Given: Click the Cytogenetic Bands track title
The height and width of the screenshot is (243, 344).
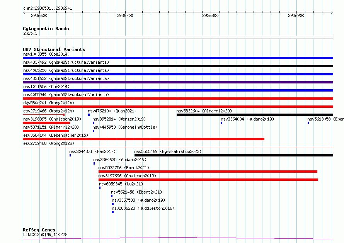Looking at the screenshot, I should click(46, 29).
